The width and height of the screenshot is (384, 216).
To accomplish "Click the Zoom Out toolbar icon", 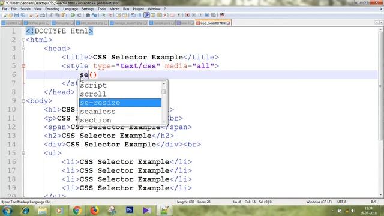I will pyautogui.click(x=110, y=15).
